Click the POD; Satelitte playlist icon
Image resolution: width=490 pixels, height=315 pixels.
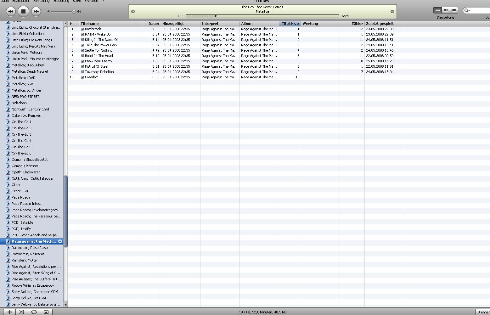pyautogui.click(x=8, y=222)
